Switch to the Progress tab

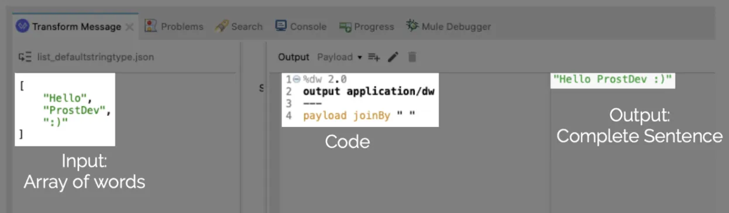[367, 26]
